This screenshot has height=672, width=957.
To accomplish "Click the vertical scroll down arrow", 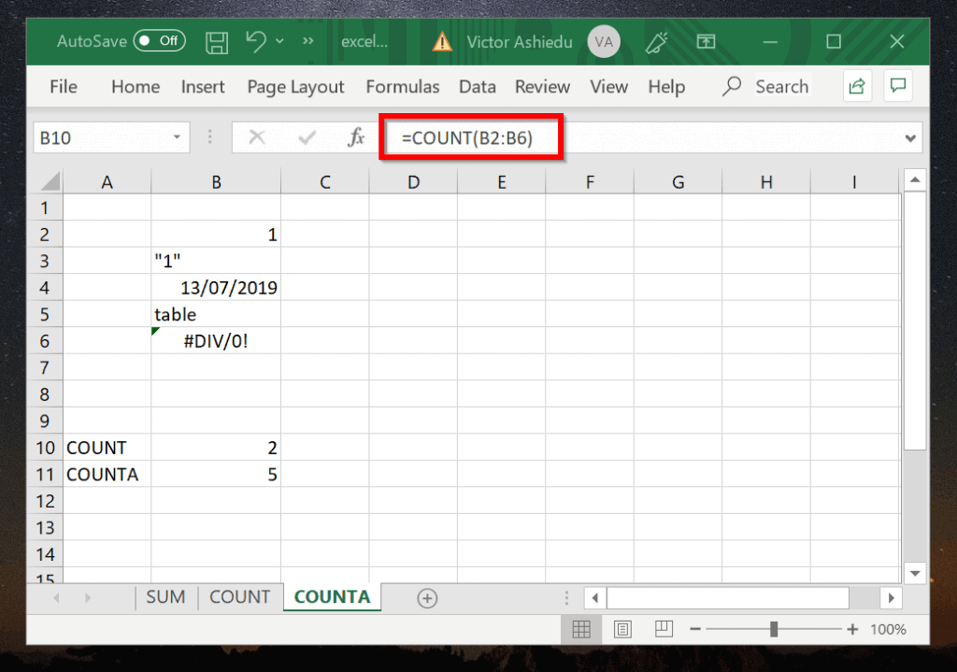I will coord(914,573).
